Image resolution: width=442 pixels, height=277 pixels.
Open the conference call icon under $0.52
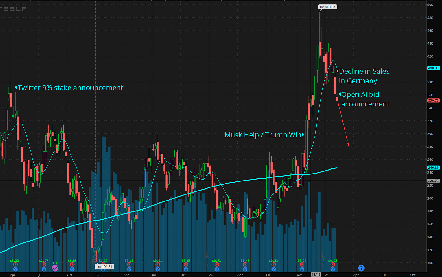(274, 265)
